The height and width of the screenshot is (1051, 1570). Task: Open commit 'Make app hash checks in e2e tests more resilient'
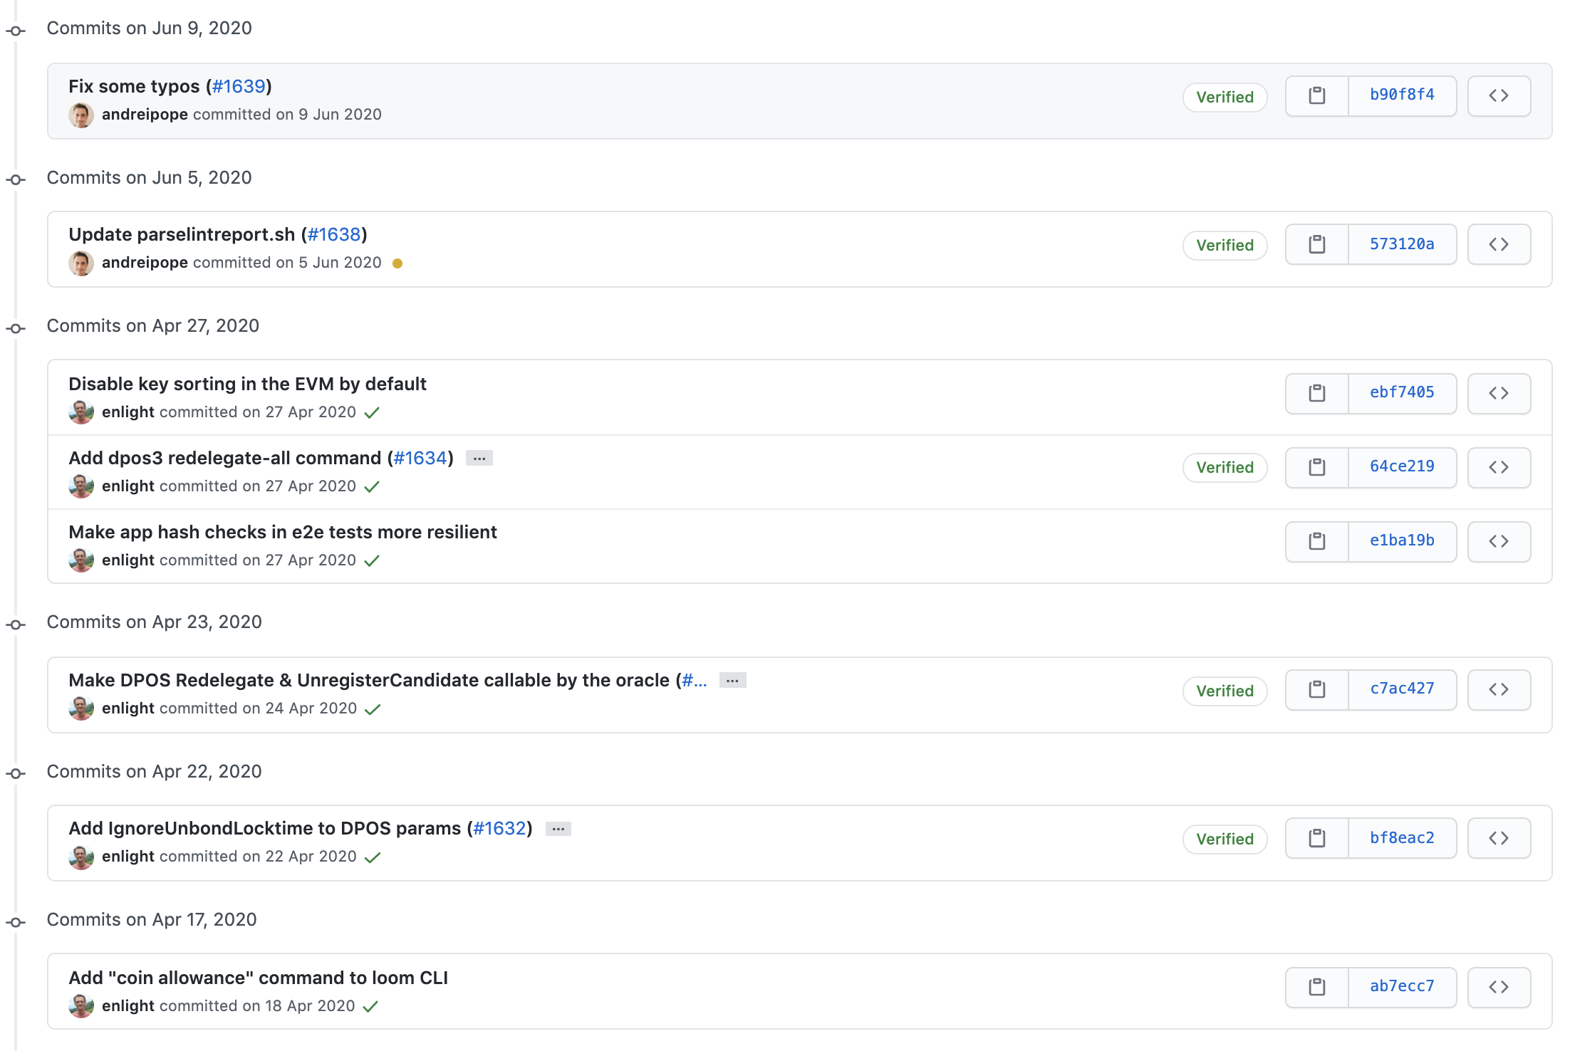click(282, 532)
